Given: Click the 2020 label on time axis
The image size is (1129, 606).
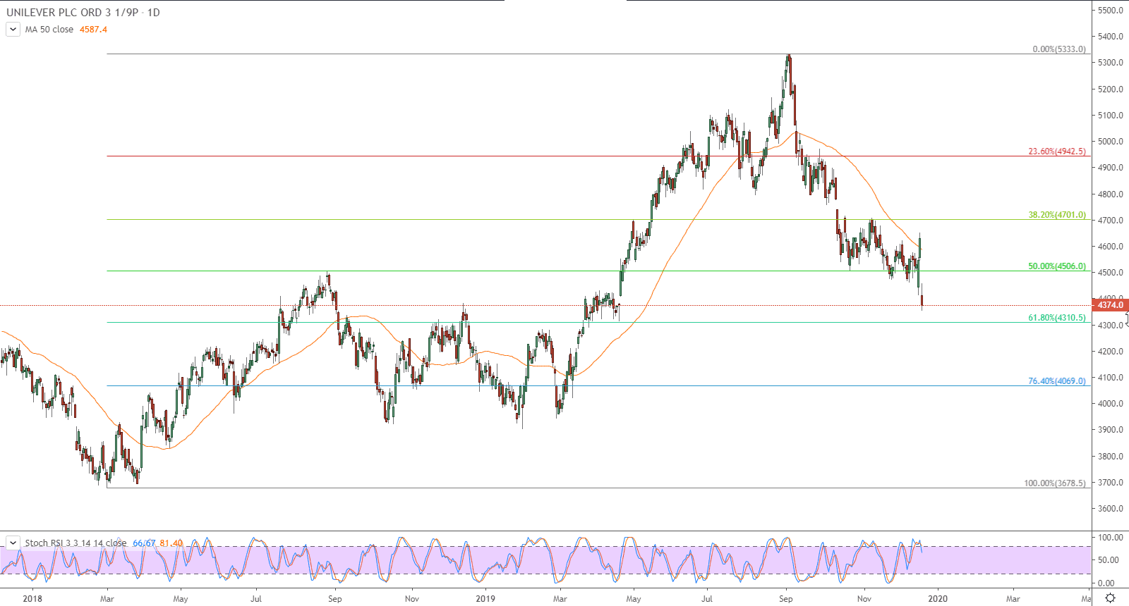Looking at the screenshot, I should (938, 599).
